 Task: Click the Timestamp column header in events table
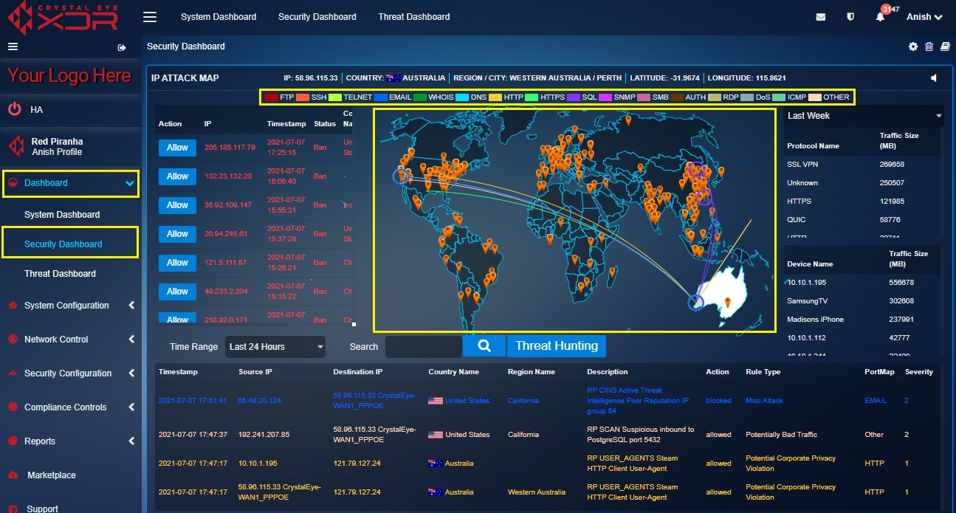[178, 372]
